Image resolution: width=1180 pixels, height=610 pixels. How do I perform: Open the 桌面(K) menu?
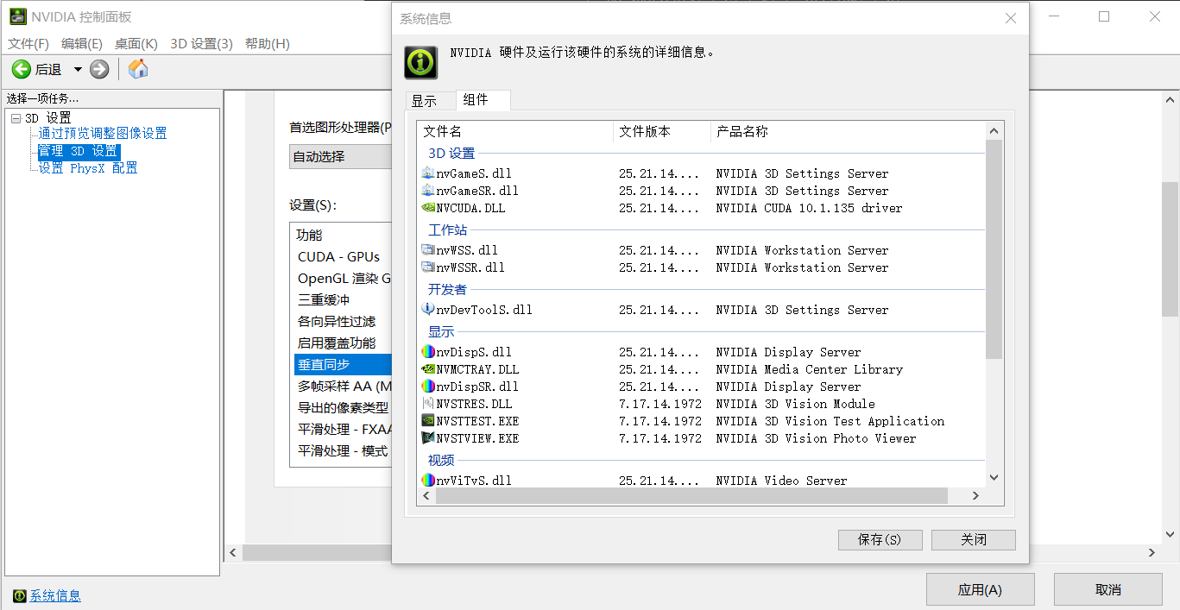[136, 43]
